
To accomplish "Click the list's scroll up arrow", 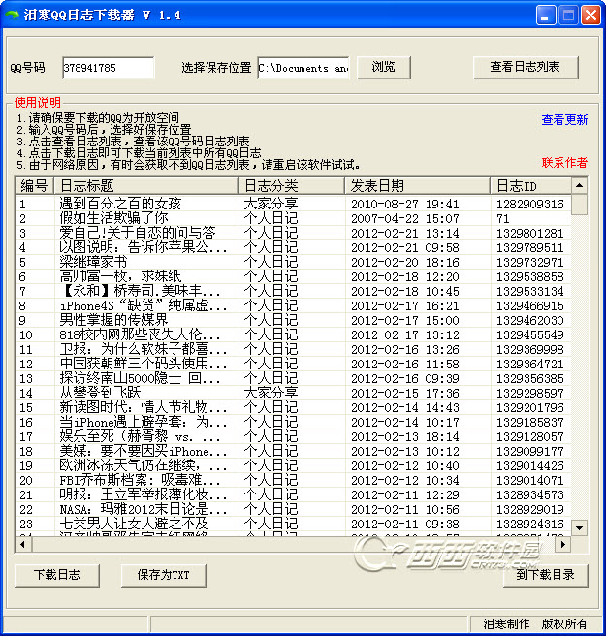I will 579,185.
